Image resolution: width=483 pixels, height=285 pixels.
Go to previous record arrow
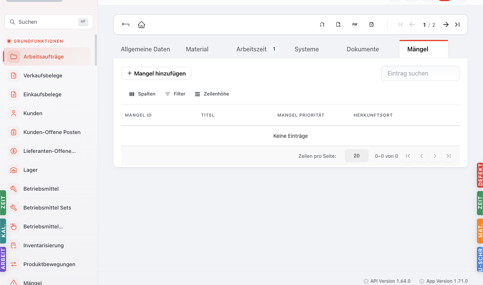coord(412,25)
